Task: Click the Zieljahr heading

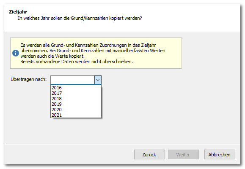Action: pos(18,12)
